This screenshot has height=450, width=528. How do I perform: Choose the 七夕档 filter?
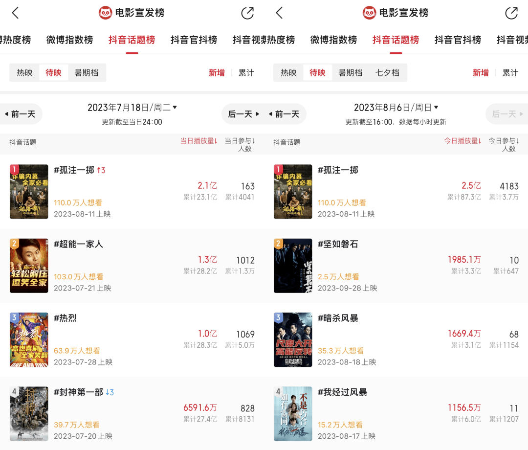[x=387, y=73]
